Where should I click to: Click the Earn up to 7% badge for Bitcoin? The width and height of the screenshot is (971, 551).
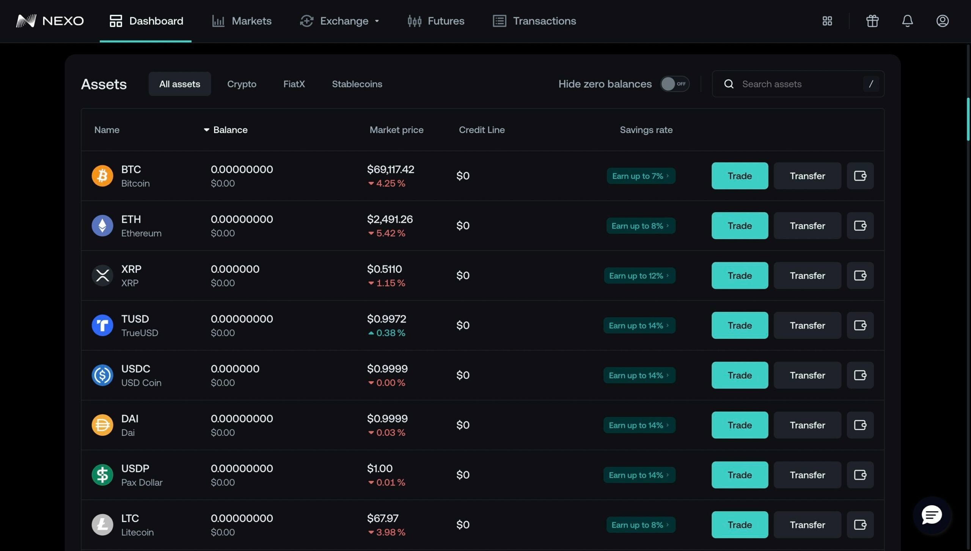pyautogui.click(x=641, y=175)
